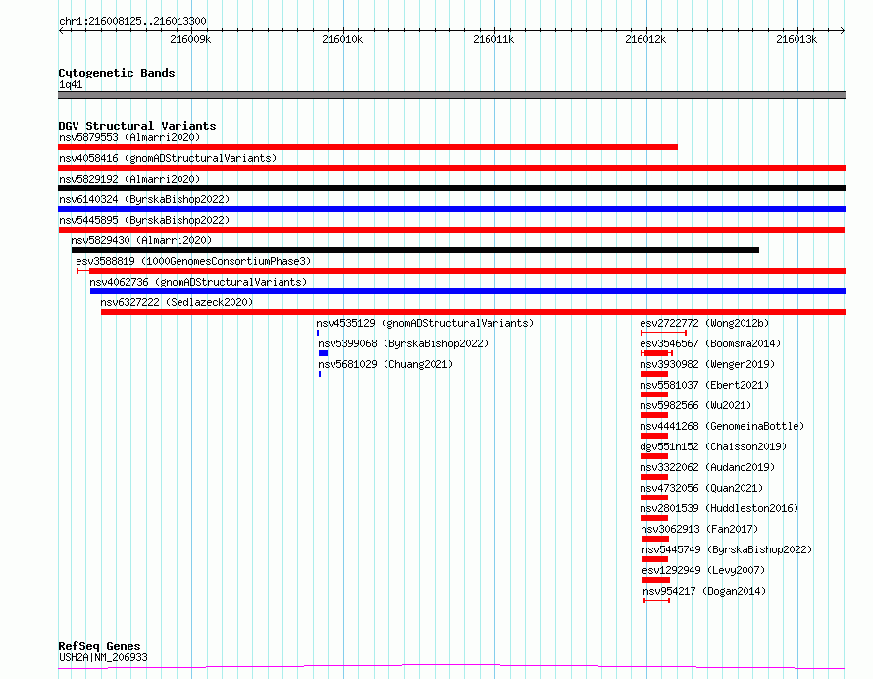Viewport: 873px width, 679px height.
Task: Click the nsv5581037 (Ebert2021) label
Action: 704,385
